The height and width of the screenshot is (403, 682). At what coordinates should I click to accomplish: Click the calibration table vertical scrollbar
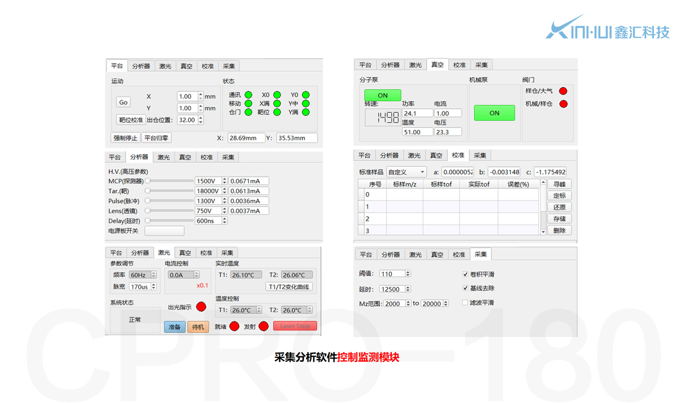coord(544,207)
